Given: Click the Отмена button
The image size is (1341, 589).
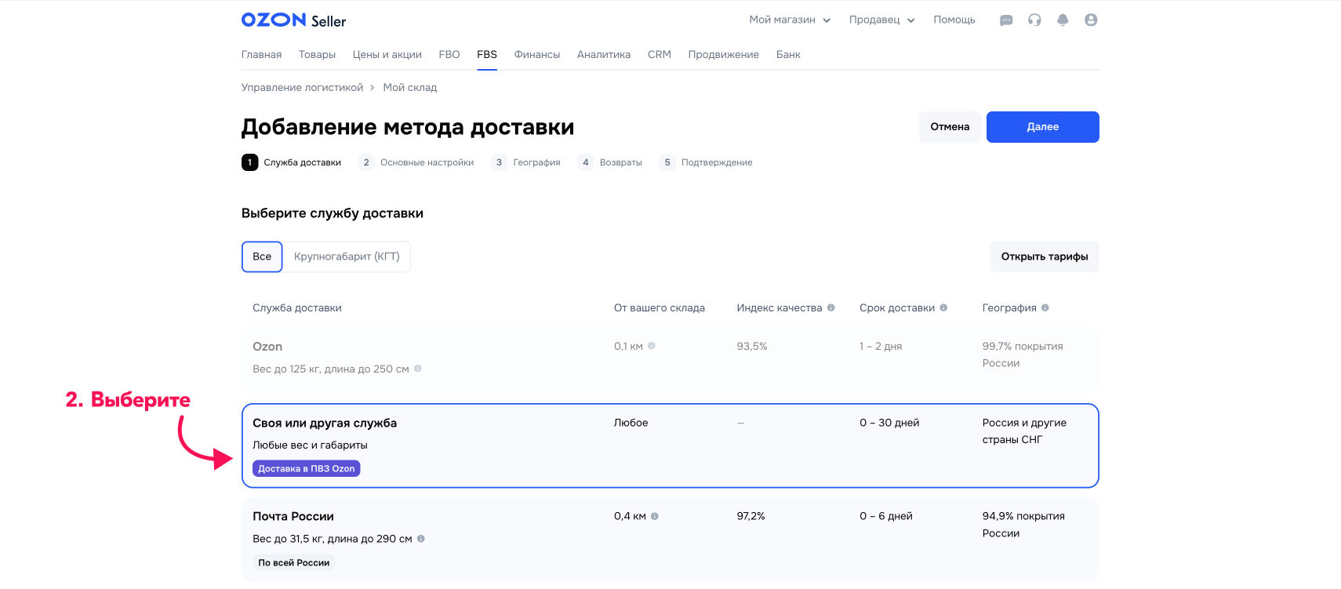Looking at the screenshot, I should coord(950,127).
